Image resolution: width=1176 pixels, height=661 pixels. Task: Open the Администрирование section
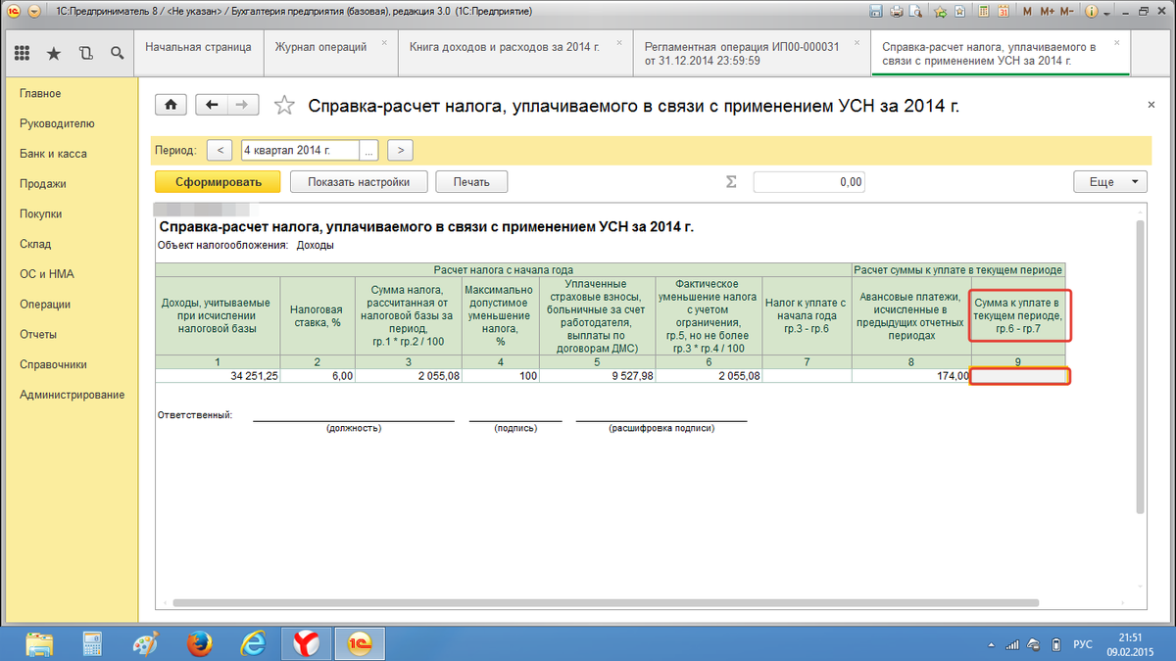(73, 396)
